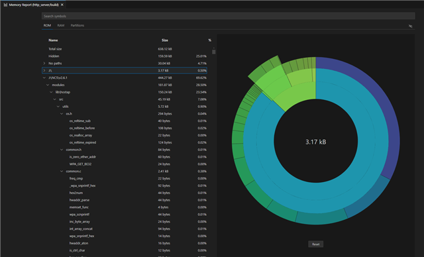Select the os_realloc_array symbol
The height and width of the screenshot is (257, 424).
click(x=81, y=135)
